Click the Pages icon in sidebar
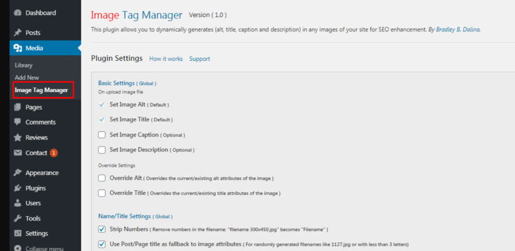The width and height of the screenshot is (515, 251). pos(18,107)
